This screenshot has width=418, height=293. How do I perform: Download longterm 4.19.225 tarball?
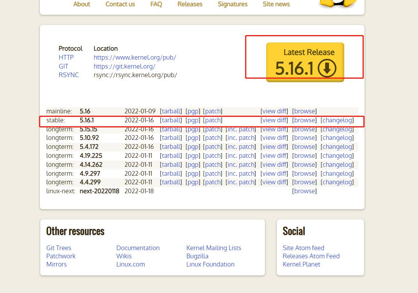pos(171,156)
